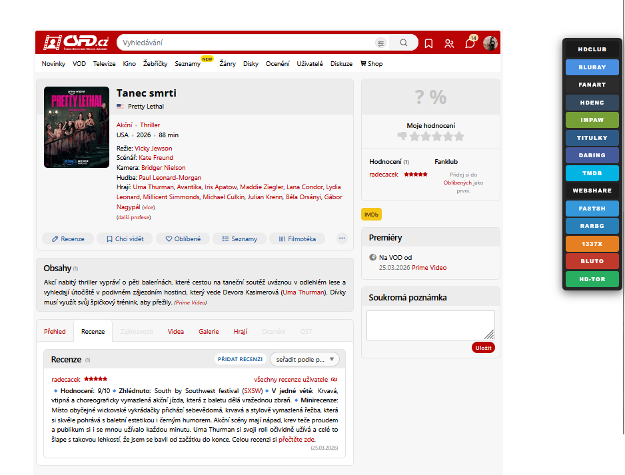
Task: Rate the movie with the first star
Action: [414, 137]
